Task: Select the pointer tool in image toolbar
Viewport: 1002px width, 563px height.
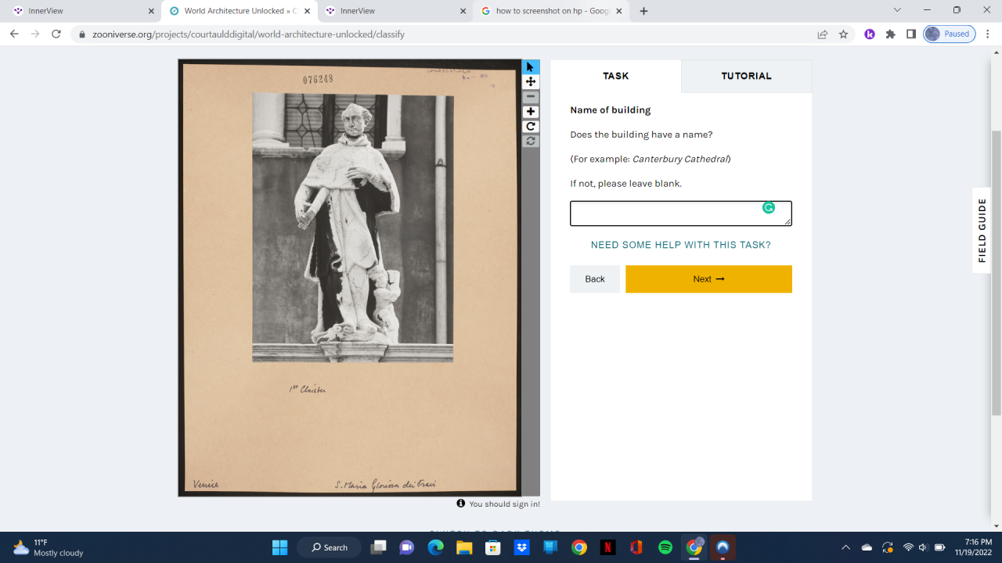Action: pyautogui.click(x=531, y=67)
